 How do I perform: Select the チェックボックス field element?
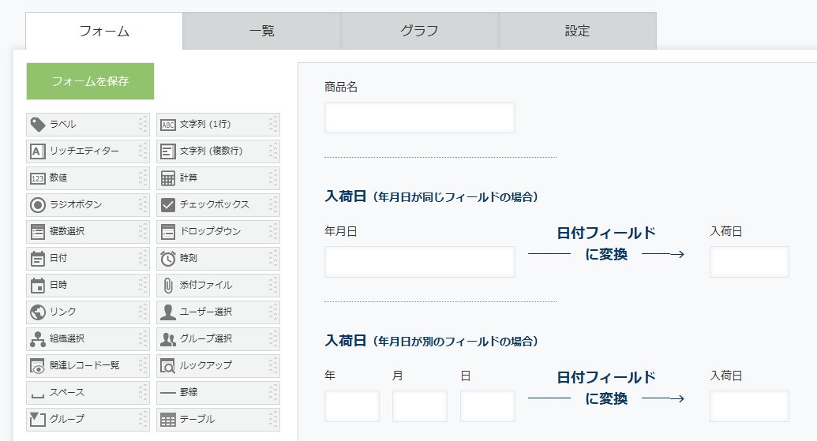click(x=219, y=204)
